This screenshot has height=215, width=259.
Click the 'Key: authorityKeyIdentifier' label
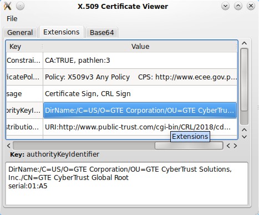click(x=55, y=154)
